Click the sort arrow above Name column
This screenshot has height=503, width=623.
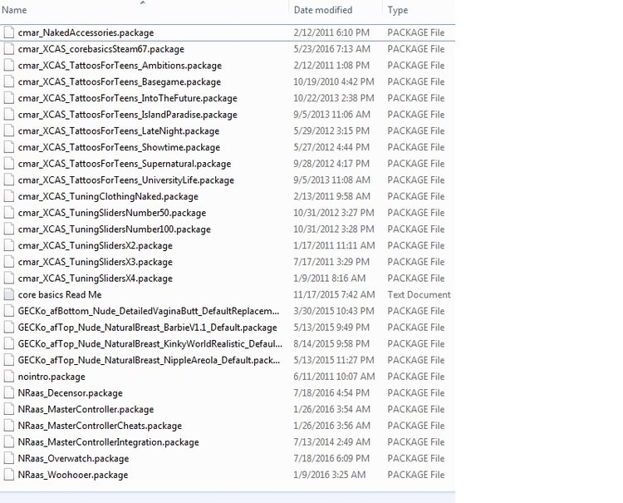pos(143,2)
